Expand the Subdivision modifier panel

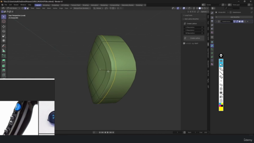click(216, 21)
